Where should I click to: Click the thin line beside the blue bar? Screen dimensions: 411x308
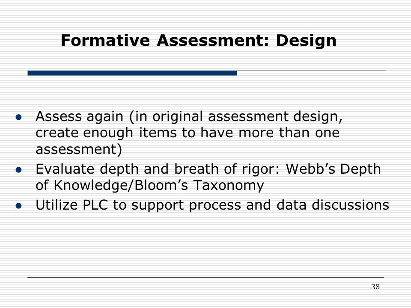click(311, 71)
